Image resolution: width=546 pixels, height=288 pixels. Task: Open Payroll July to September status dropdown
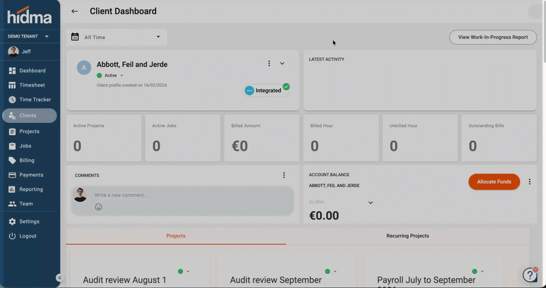click(478, 272)
